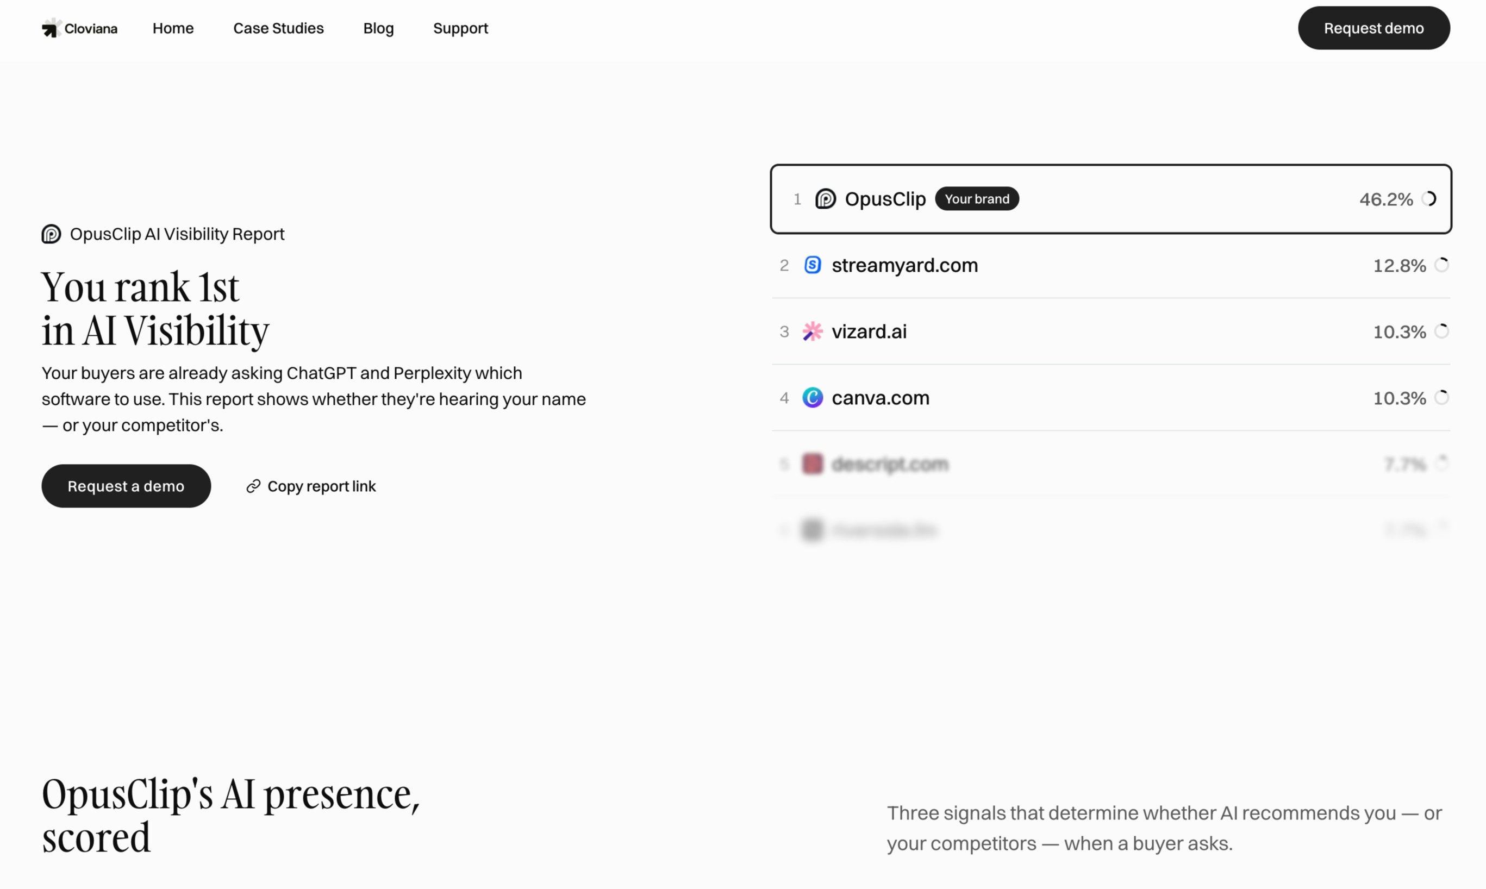1486x889 pixels.
Task: Select the Your brand badge
Action: 977,199
